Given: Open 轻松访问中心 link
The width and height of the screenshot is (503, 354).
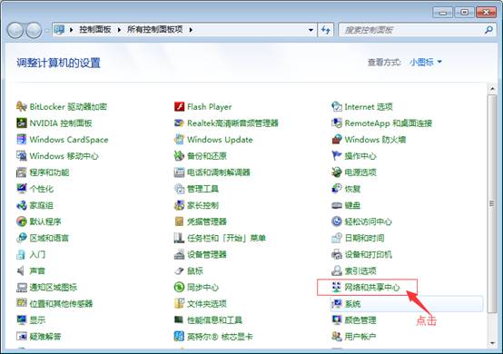Looking at the screenshot, I should [x=369, y=221].
